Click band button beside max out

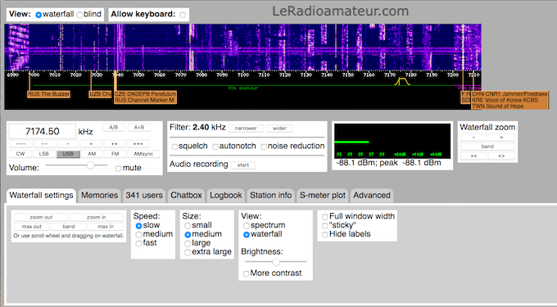tap(69, 227)
